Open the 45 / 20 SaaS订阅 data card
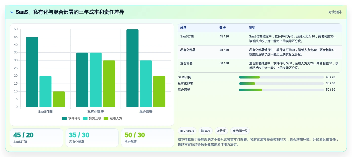Viewport: 352px width, 157px height. pos(36,138)
